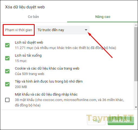This screenshot has height=130, width=138.
Task: Click the 200 MB cache size text
Action: (x=21, y=87)
